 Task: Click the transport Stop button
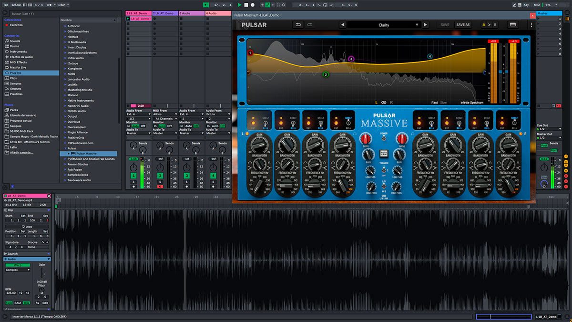pyautogui.click(x=246, y=5)
